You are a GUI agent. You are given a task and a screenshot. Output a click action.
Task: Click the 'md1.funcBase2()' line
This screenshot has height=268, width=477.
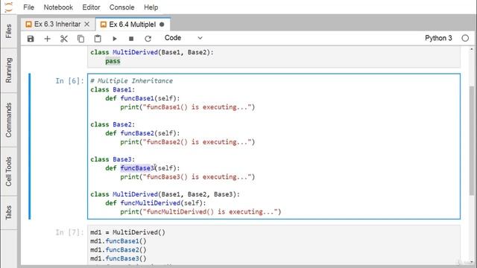point(119,250)
